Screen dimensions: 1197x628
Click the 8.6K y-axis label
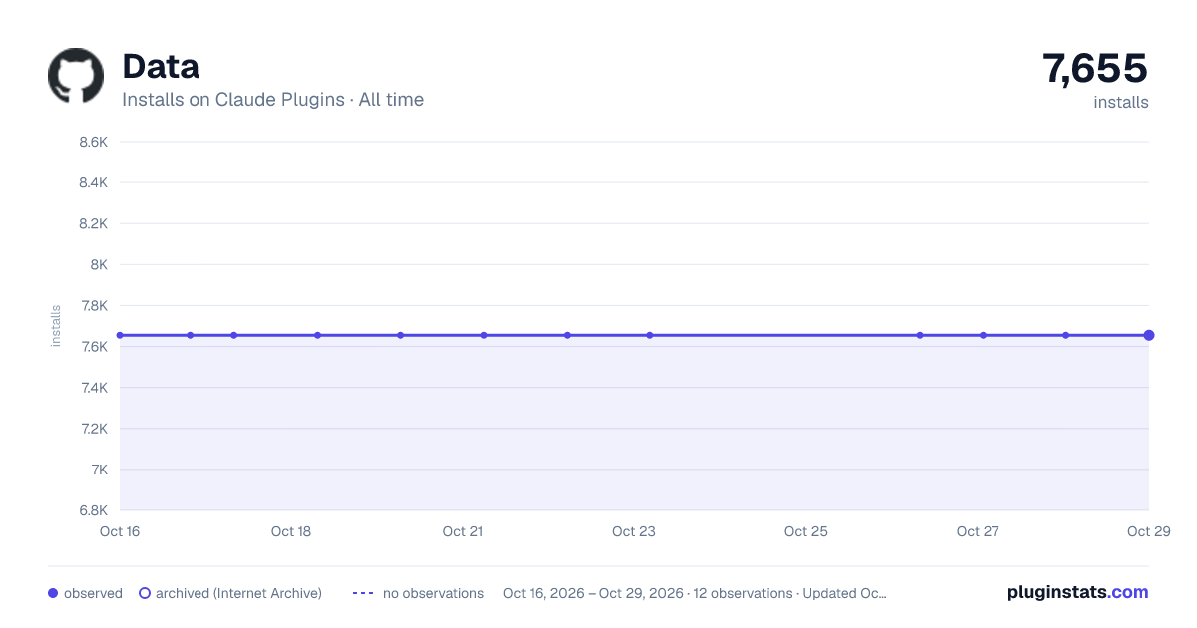click(x=93, y=142)
